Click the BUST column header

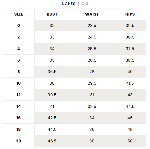(52, 14)
